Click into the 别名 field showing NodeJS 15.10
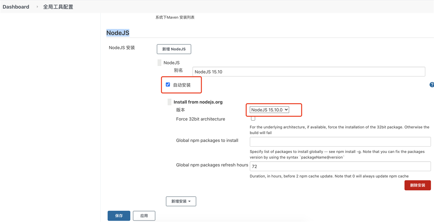 click(309, 72)
